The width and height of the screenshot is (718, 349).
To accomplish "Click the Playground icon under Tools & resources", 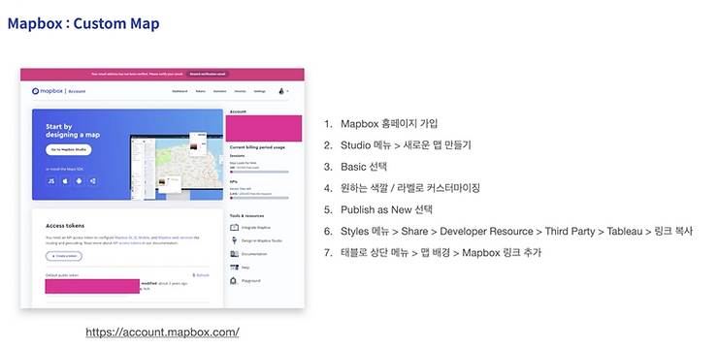I will (x=234, y=280).
